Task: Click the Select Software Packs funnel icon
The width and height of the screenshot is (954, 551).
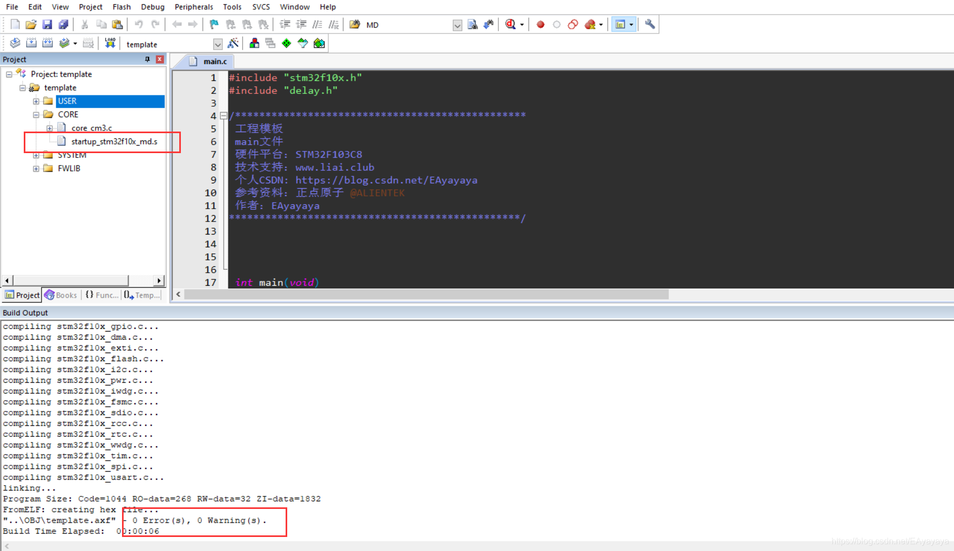Action: point(303,43)
